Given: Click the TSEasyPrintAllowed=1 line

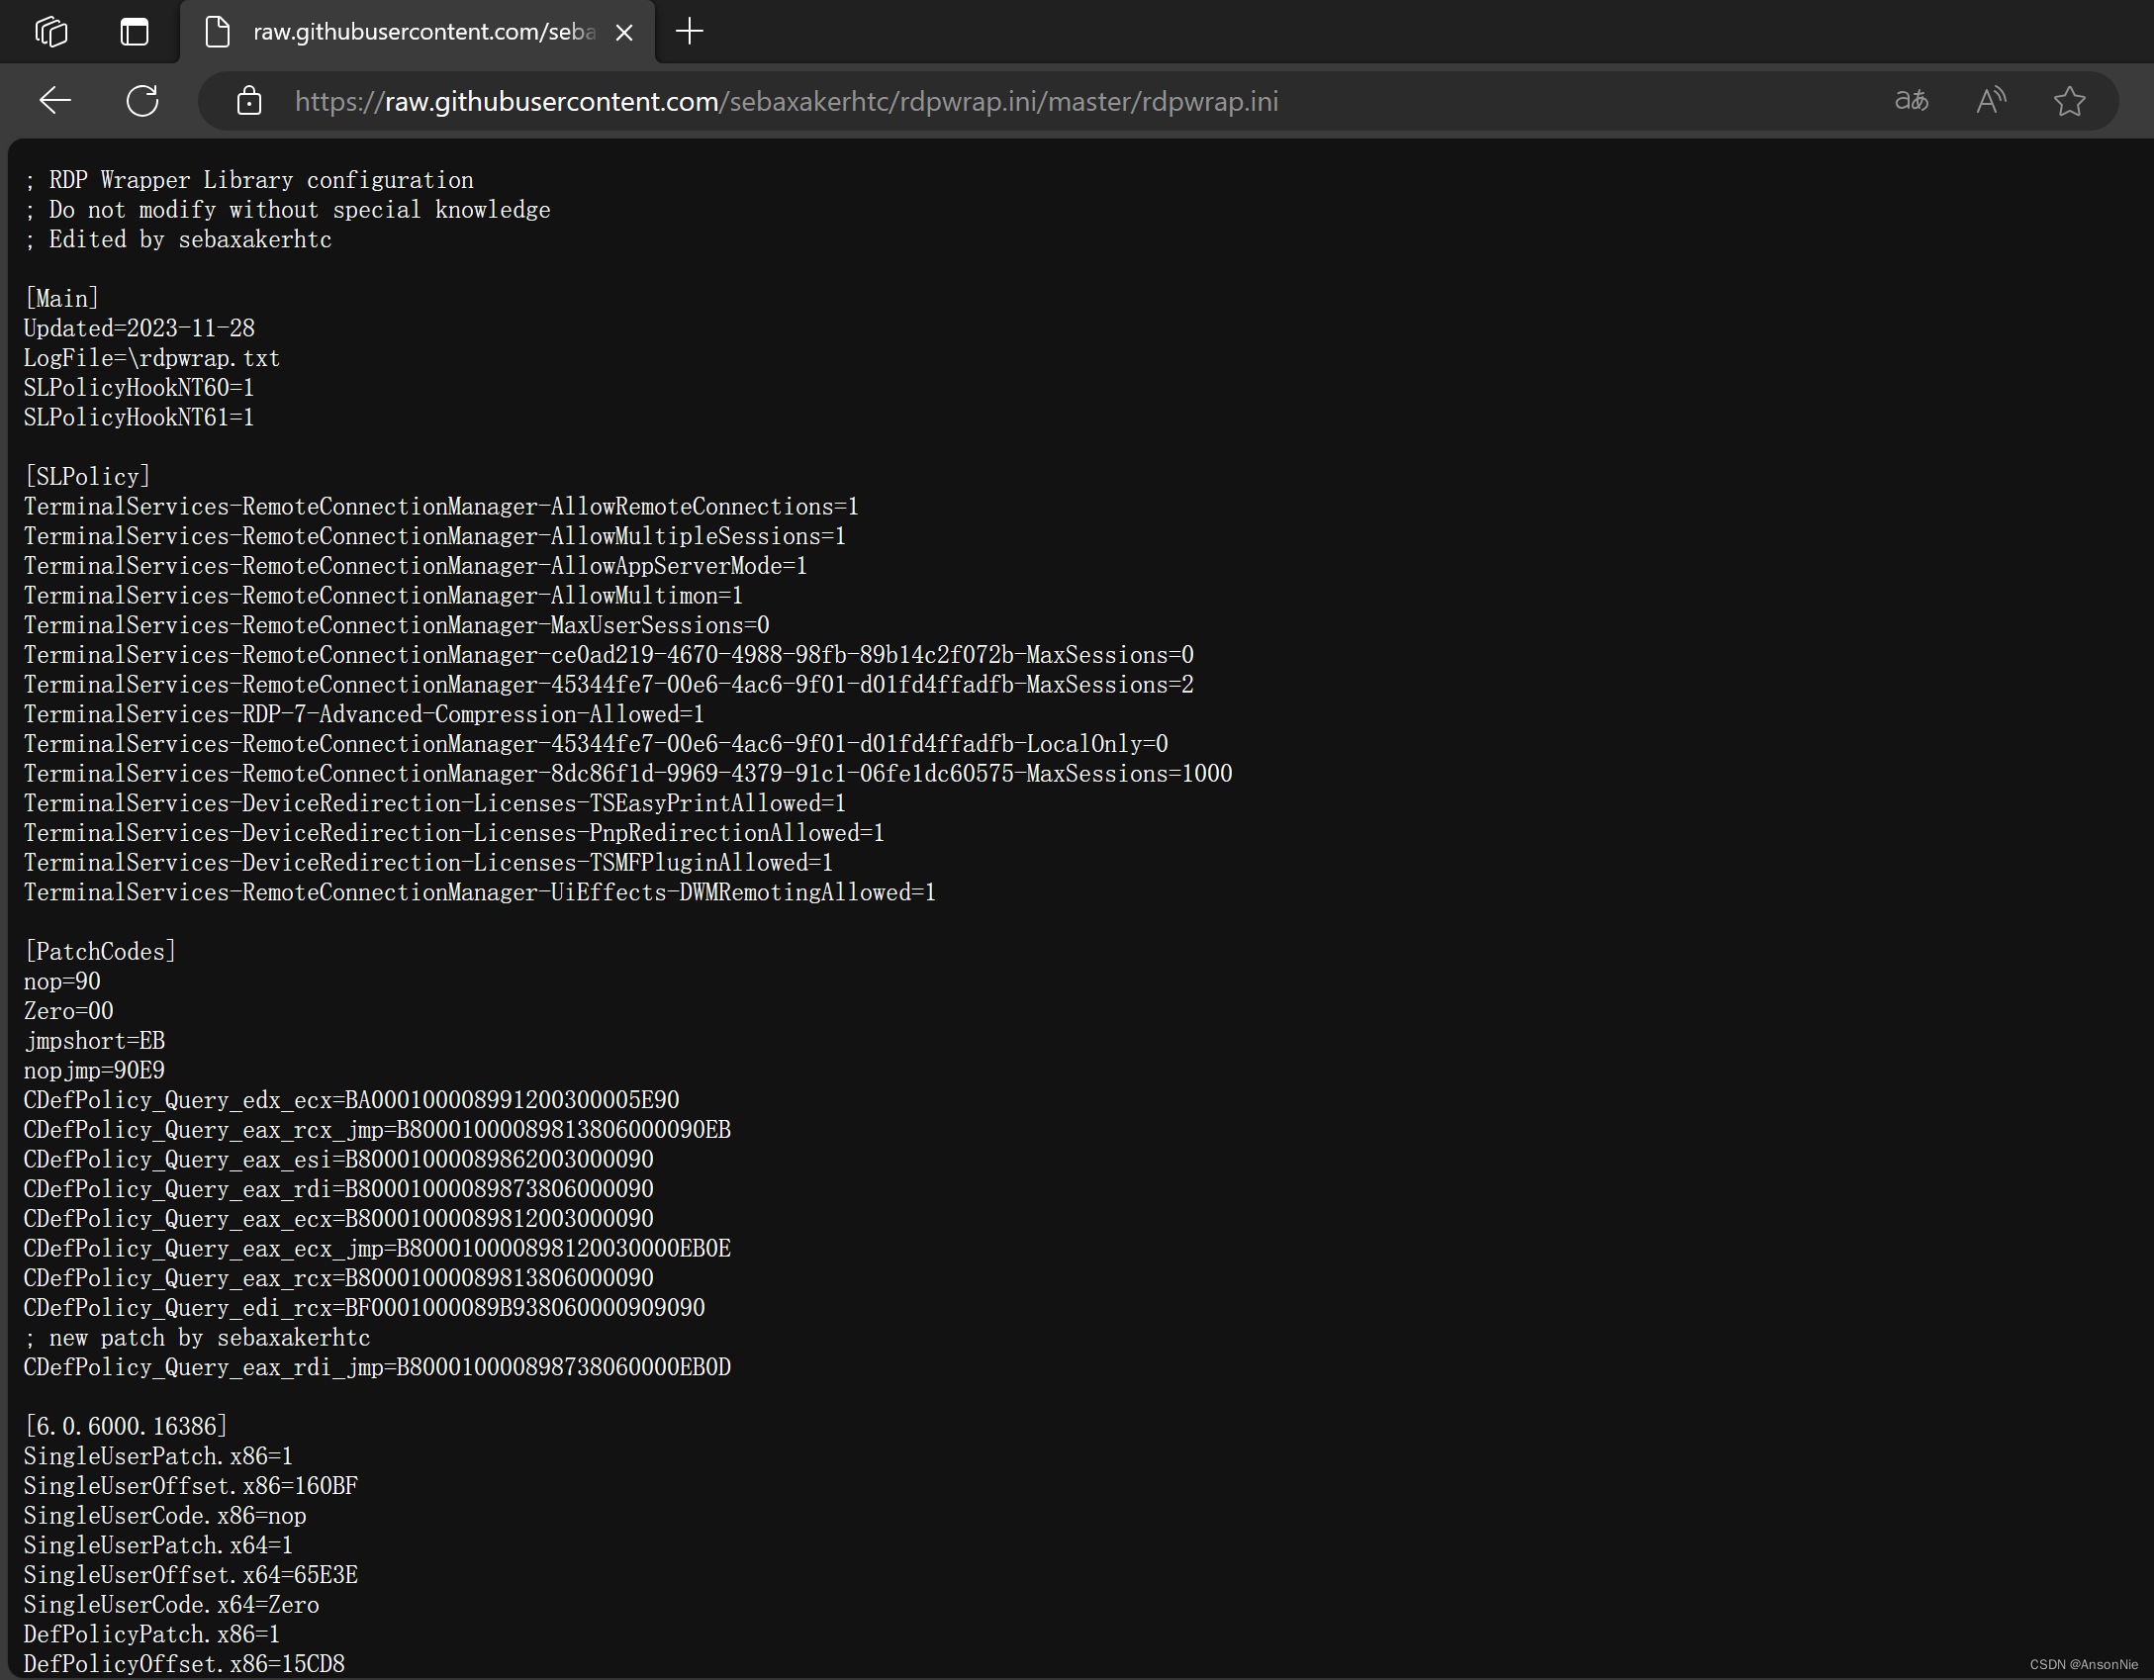Looking at the screenshot, I should [435, 803].
